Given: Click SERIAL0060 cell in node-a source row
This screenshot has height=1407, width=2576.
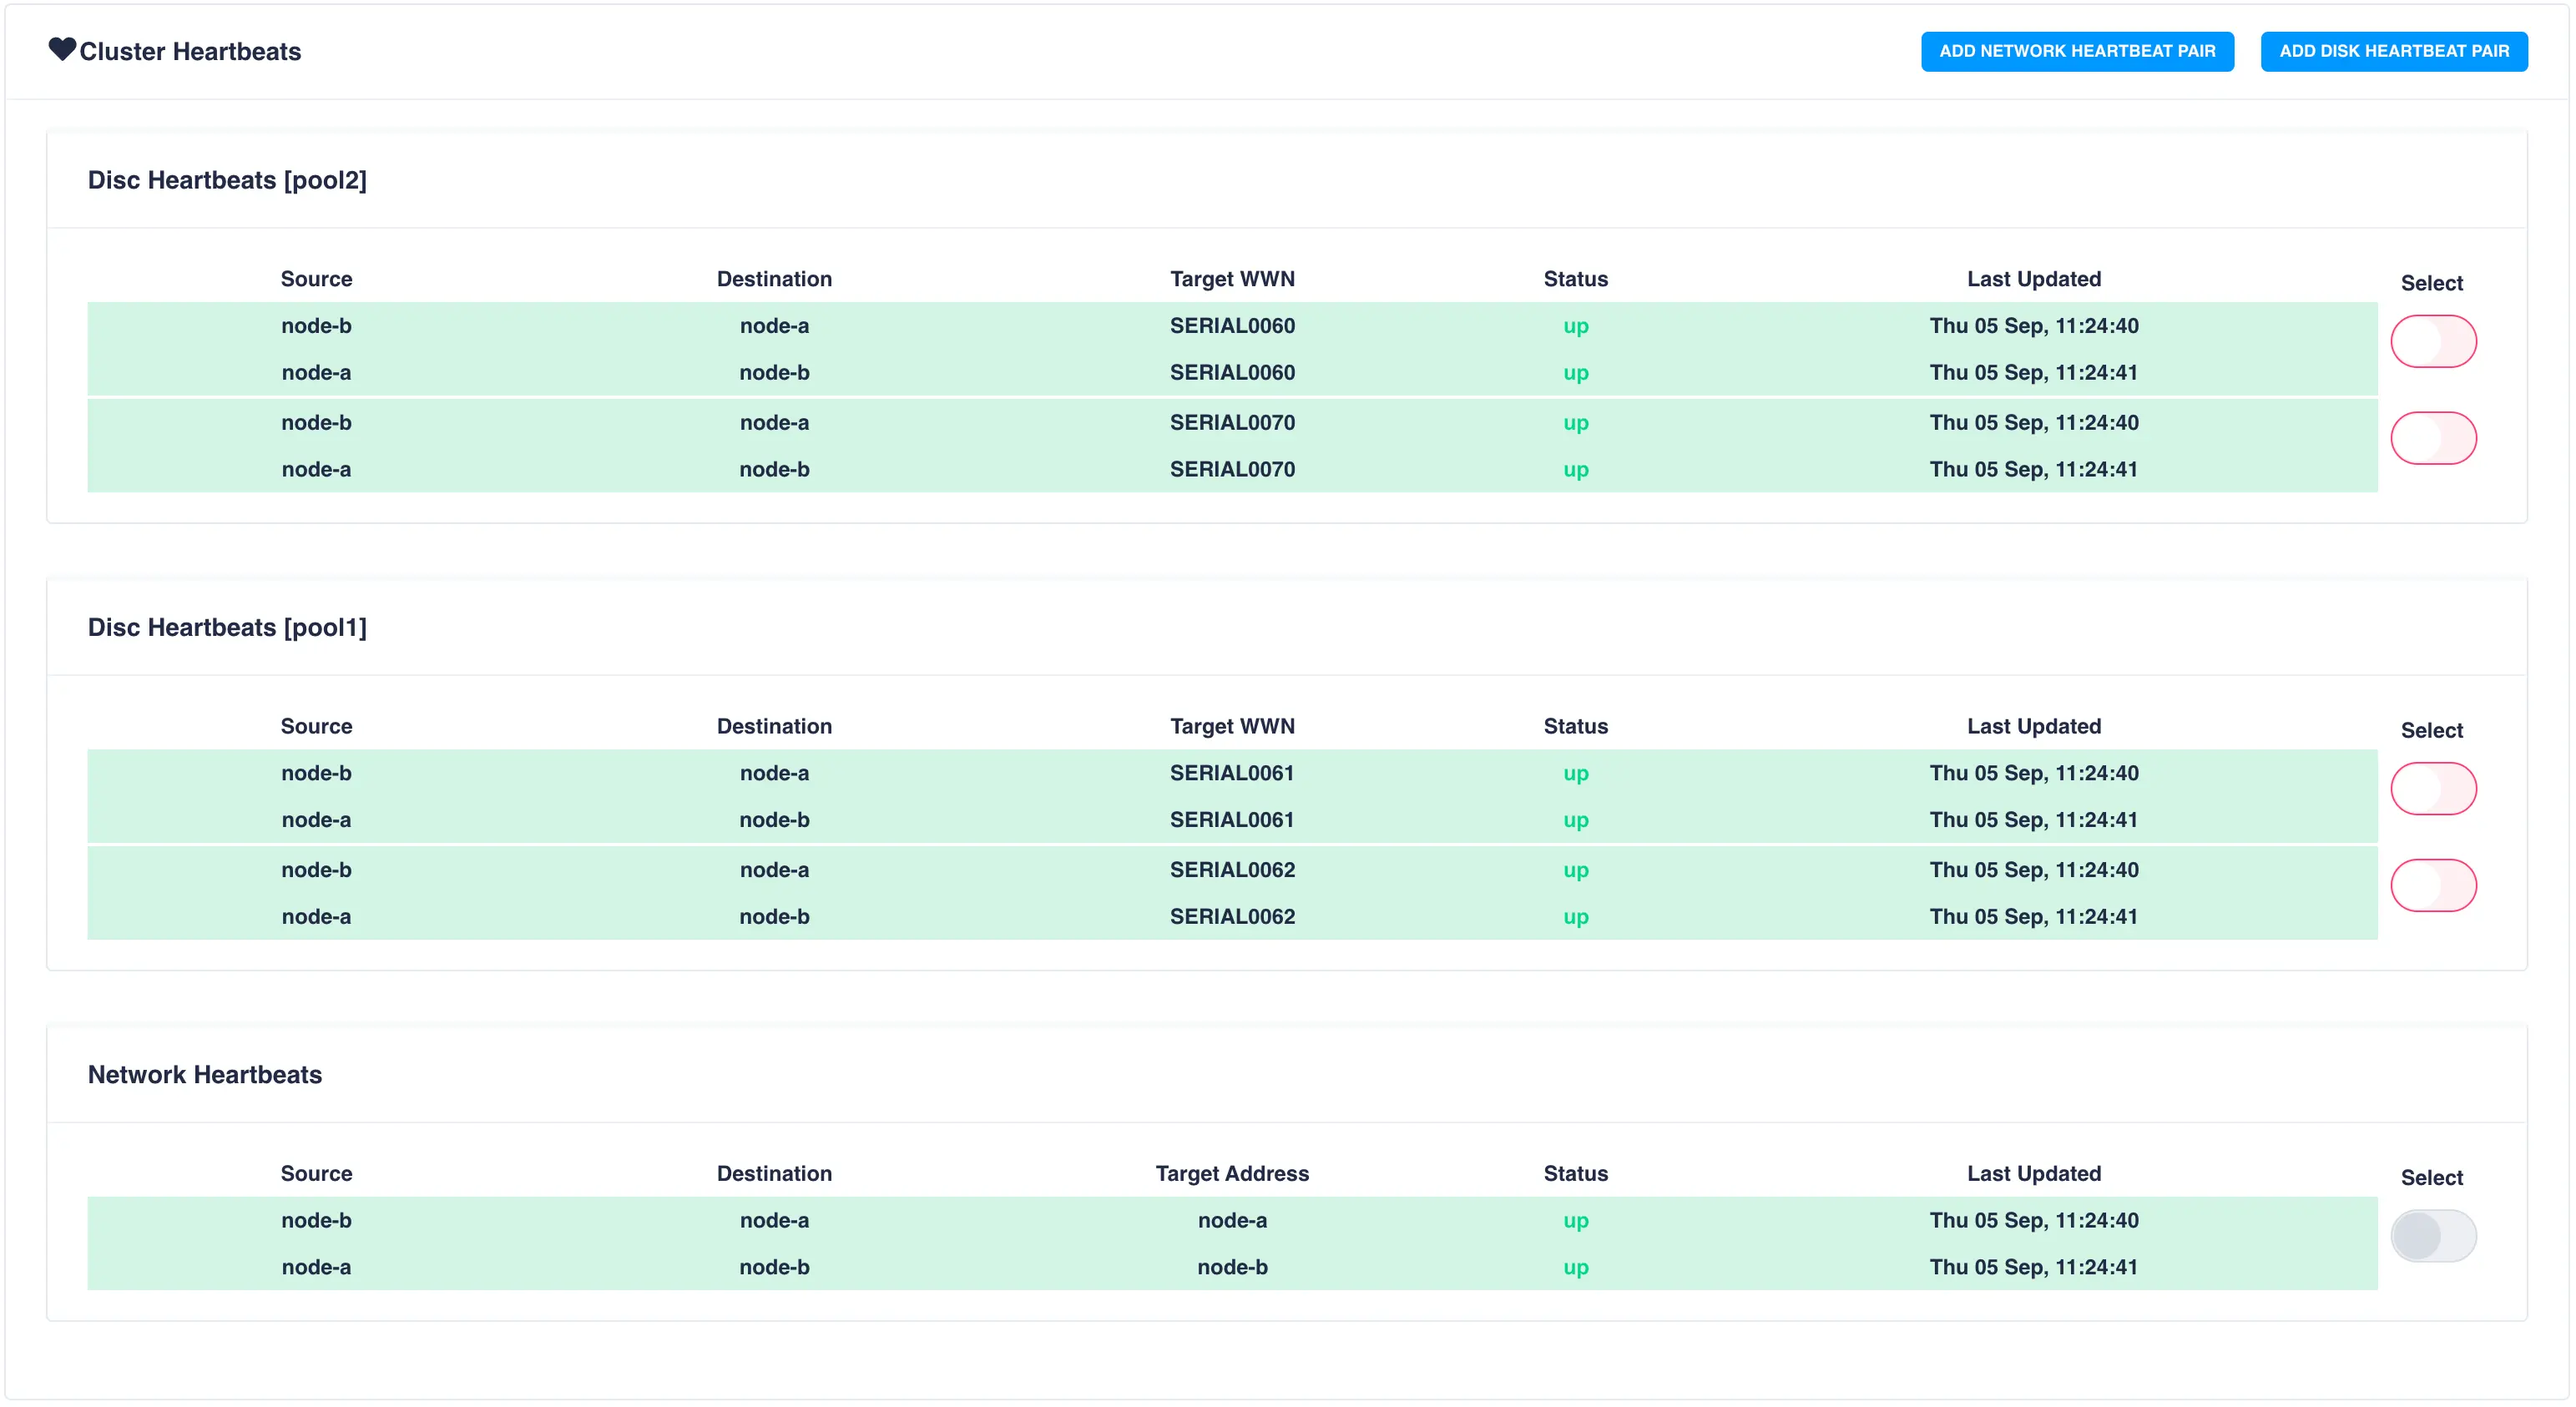Looking at the screenshot, I should click(x=1232, y=373).
